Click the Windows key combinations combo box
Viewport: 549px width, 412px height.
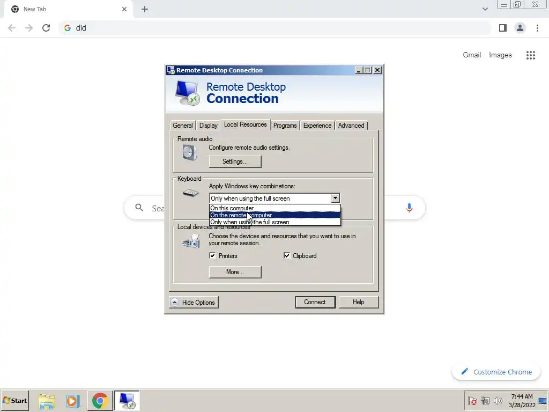(274, 198)
